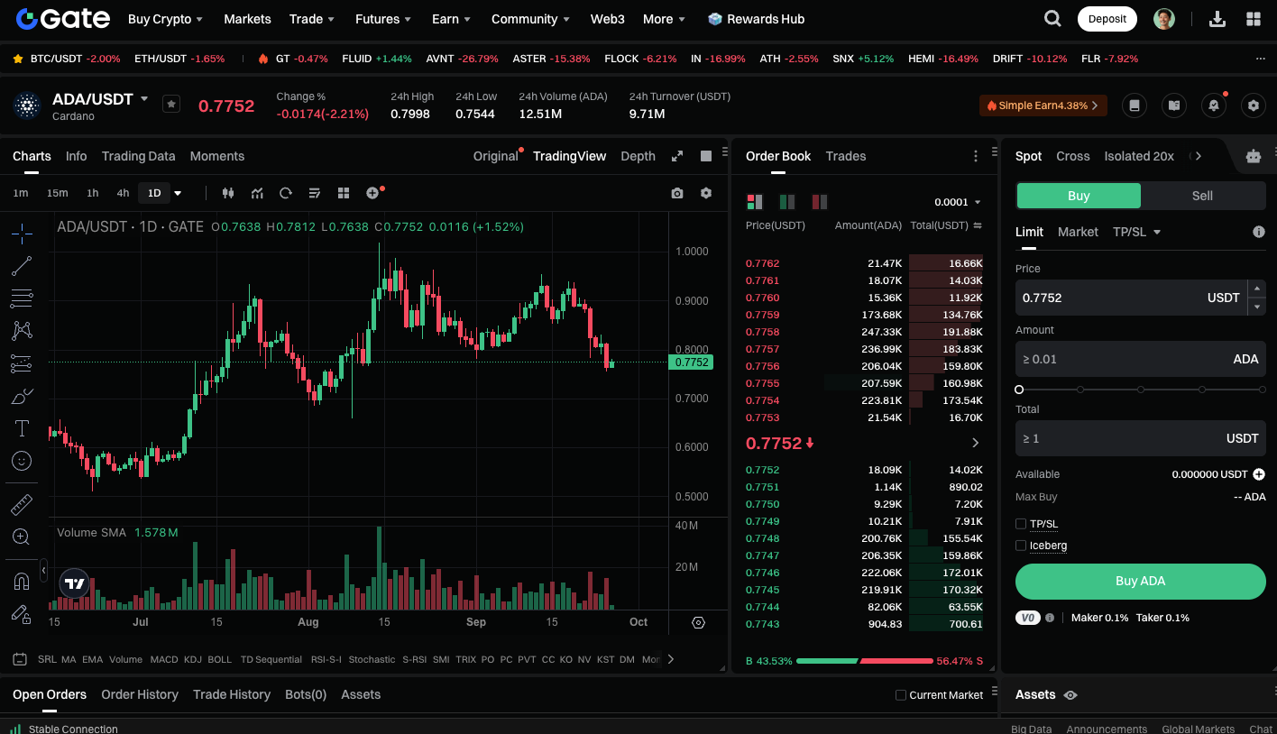Click the amount percentage slider handle

[x=1019, y=390]
